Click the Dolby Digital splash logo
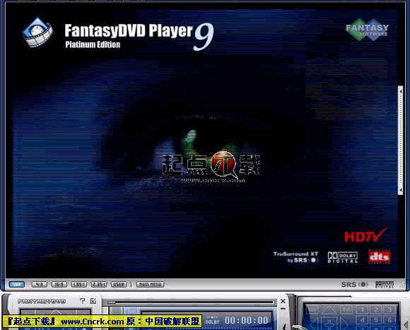This screenshot has height=330, width=410. [x=343, y=257]
